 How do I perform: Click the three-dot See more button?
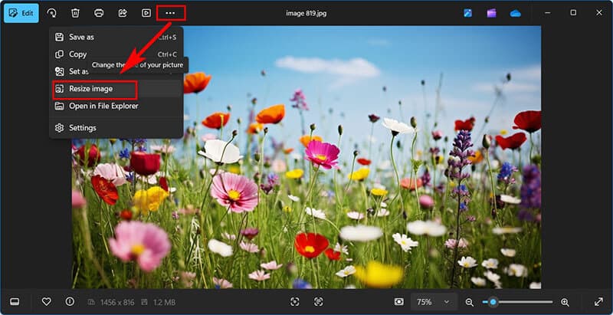(170, 13)
